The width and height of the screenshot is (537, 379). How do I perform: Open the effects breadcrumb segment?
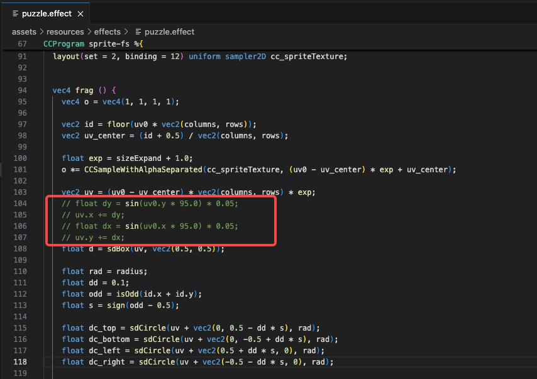point(107,32)
